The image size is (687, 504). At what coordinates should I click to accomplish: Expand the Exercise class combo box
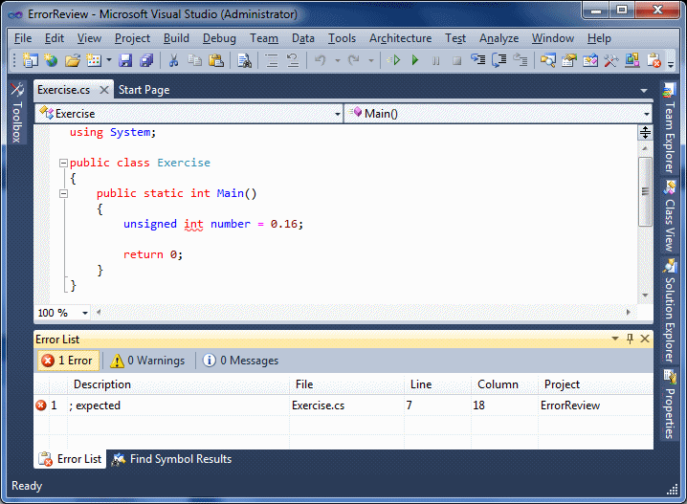click(x=338, y=114)
